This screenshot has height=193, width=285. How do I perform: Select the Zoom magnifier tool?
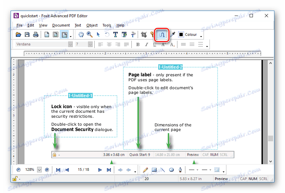coord(89,34)
